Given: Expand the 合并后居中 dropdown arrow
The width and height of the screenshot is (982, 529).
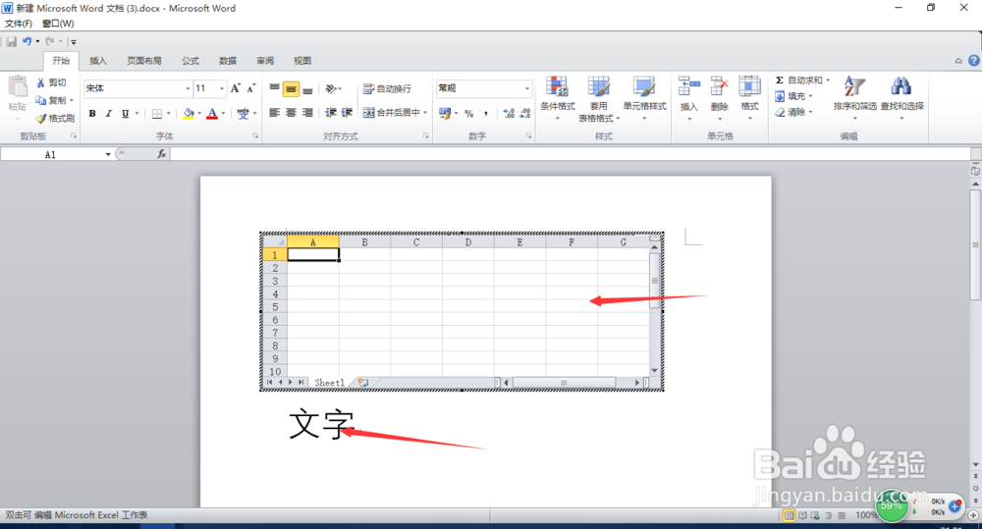Looking at the screenshot, I should [x=425, y=113].
